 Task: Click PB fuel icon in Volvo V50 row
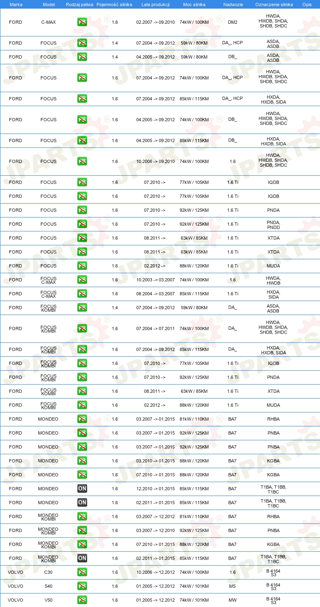[82, 600]
